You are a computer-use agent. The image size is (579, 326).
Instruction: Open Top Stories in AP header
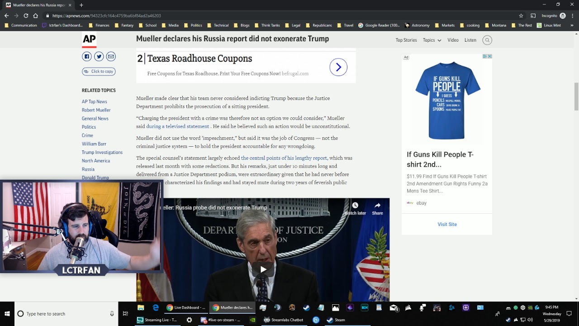[406, 40]
